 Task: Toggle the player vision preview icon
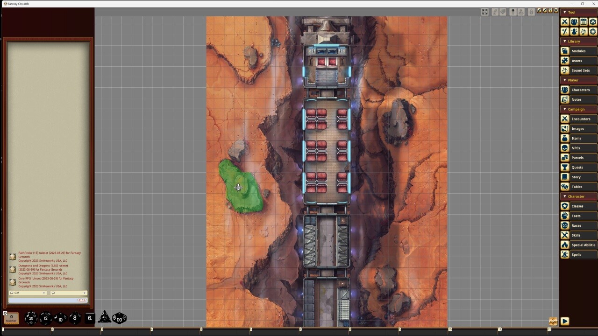[x=521, y=12]
